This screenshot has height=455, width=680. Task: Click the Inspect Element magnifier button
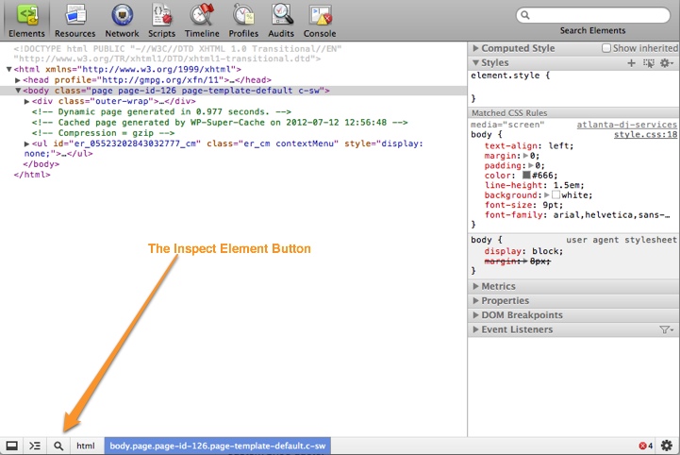[x=58, y=446]
